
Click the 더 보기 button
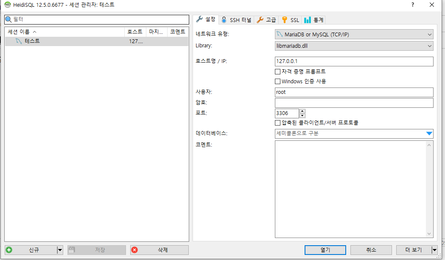414,250
